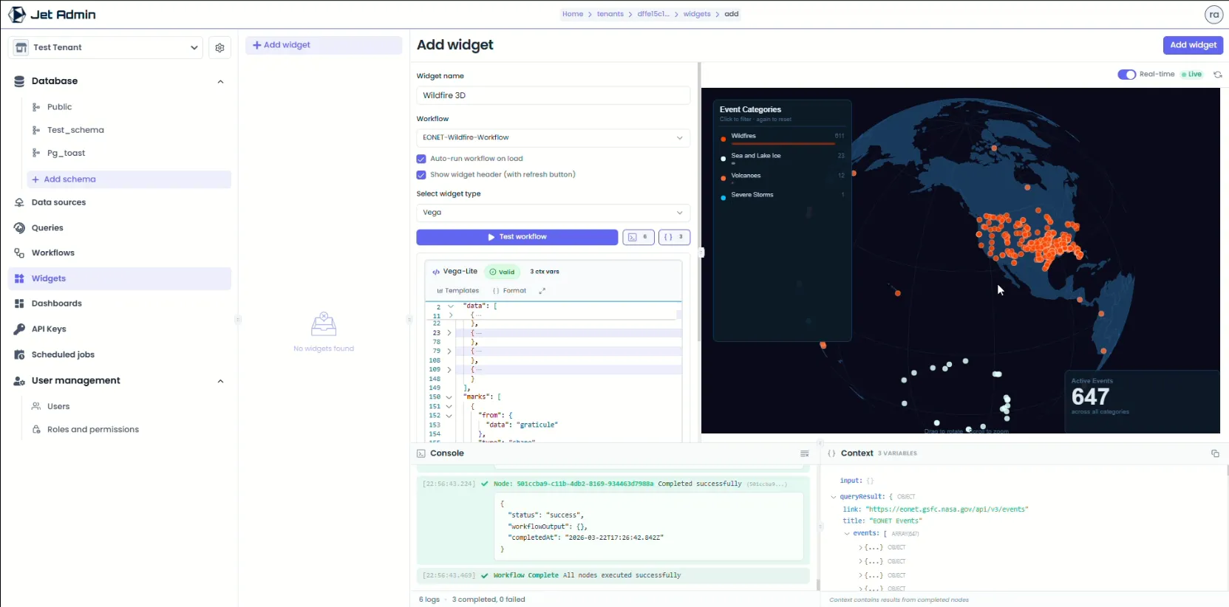Image resolution: width=1229 pixels, height=607 pixels.
Task: Click the Dashboards grid icon
Action: click(19, 303)
